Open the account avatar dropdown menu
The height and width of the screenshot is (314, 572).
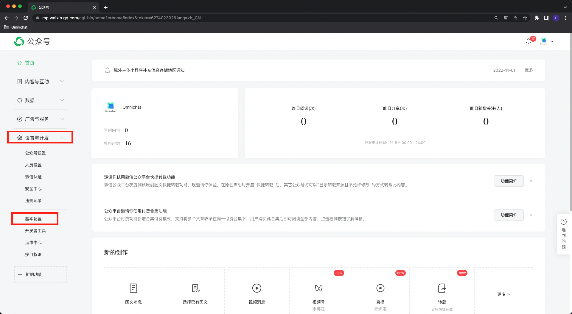547,41
